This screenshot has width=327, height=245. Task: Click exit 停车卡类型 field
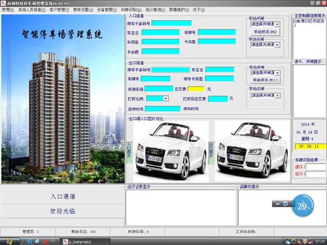point(220,78)
